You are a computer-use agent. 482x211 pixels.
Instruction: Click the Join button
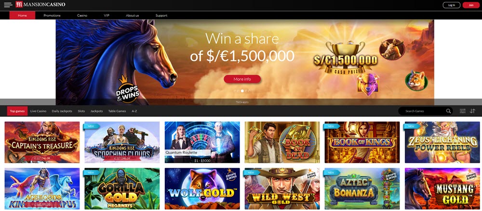coord(470,5)
